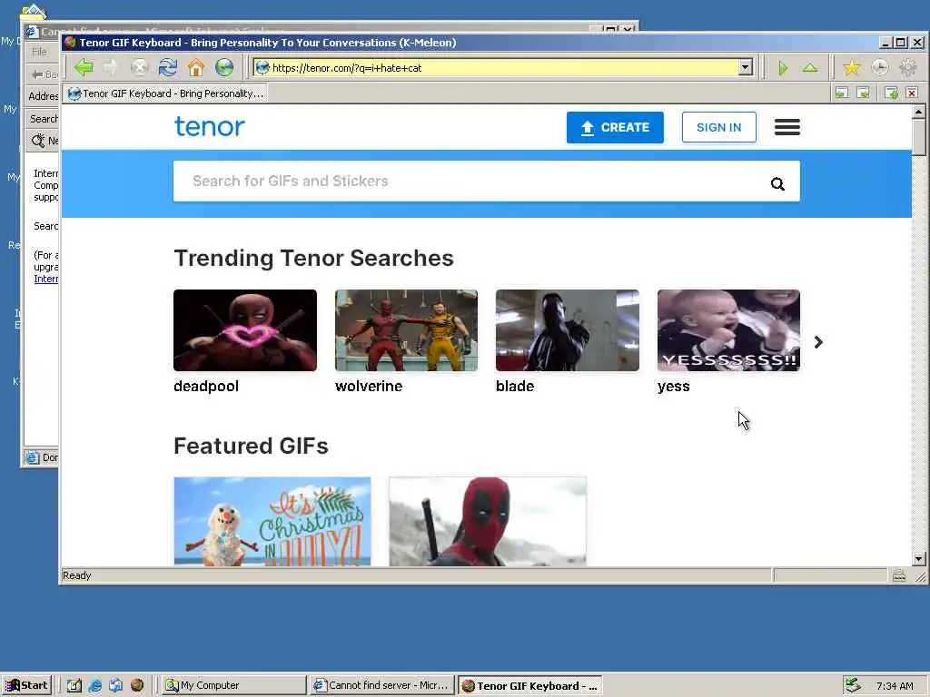
Task: Open preferences with the gear icon
Action: point(907,67)
